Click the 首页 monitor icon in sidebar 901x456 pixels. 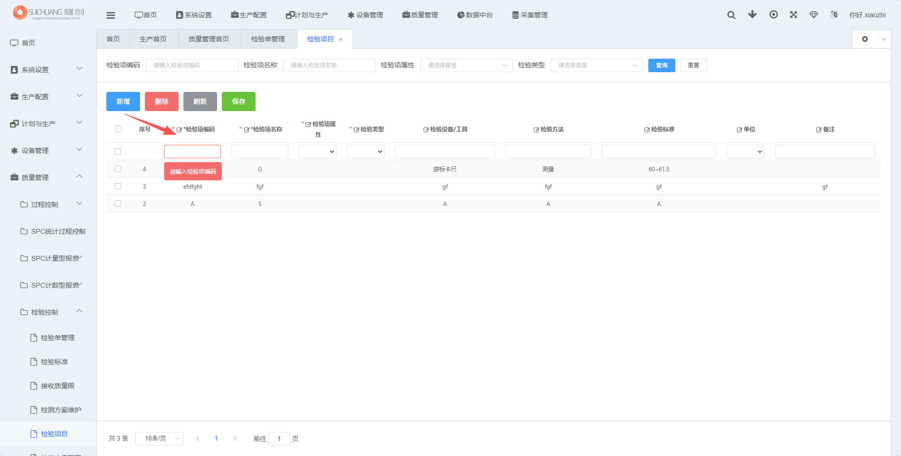coord(14,43)
